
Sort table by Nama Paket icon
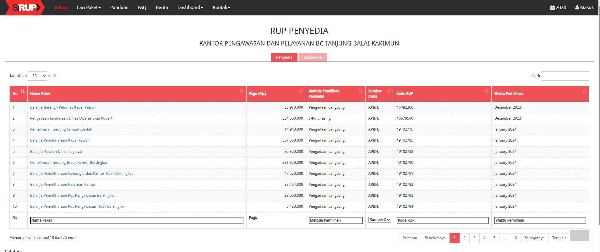click(x=241, y=91)
